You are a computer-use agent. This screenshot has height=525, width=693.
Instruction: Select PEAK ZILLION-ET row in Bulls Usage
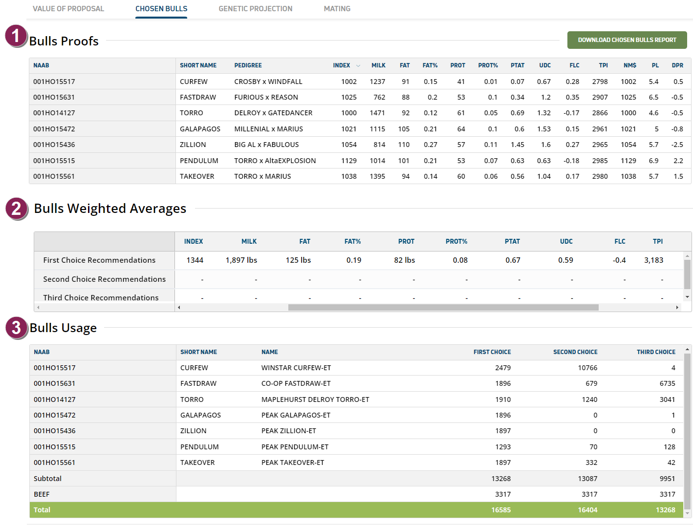(288, 431)
